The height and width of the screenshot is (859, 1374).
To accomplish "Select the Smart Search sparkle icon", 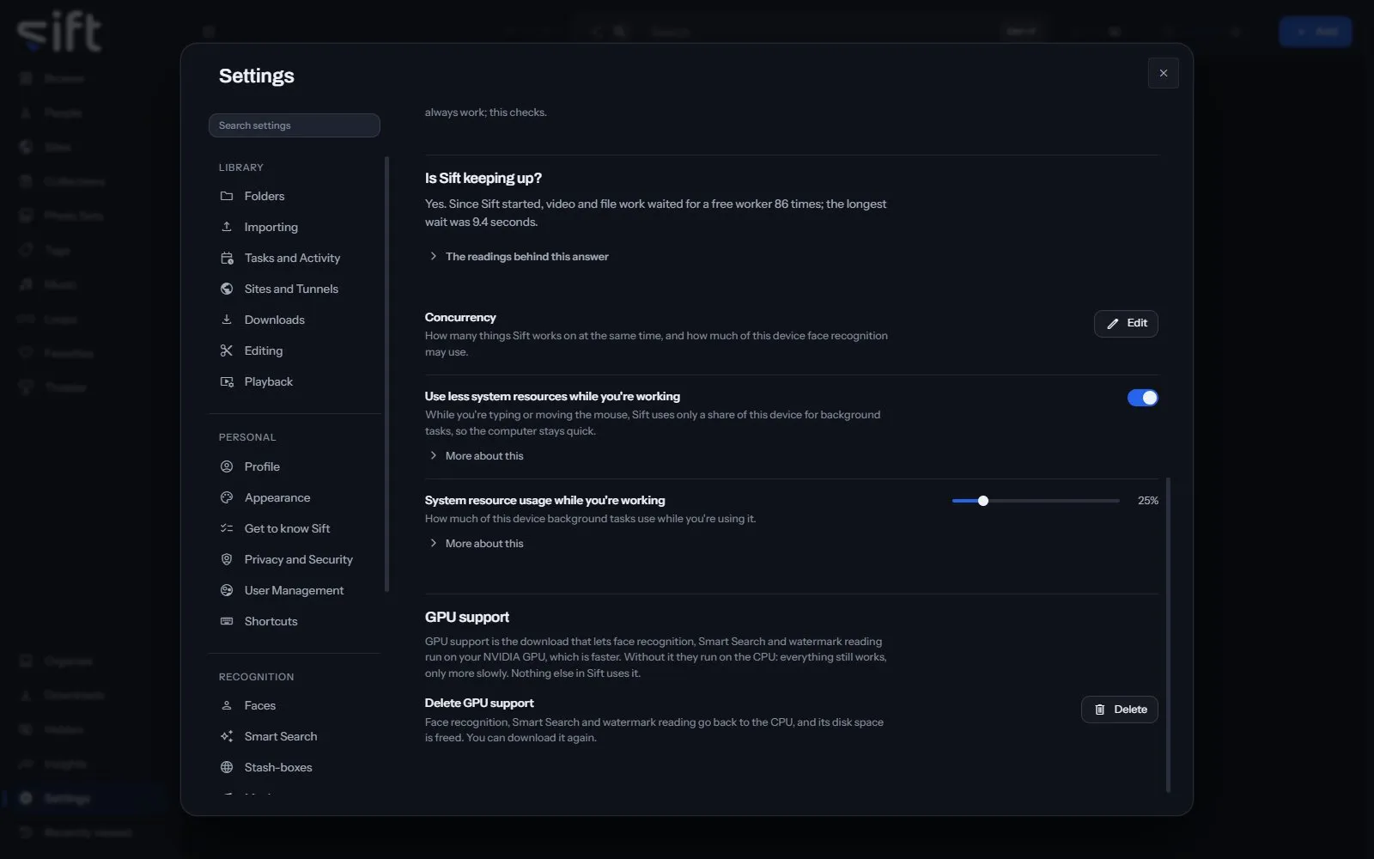I will pos(227,736).
